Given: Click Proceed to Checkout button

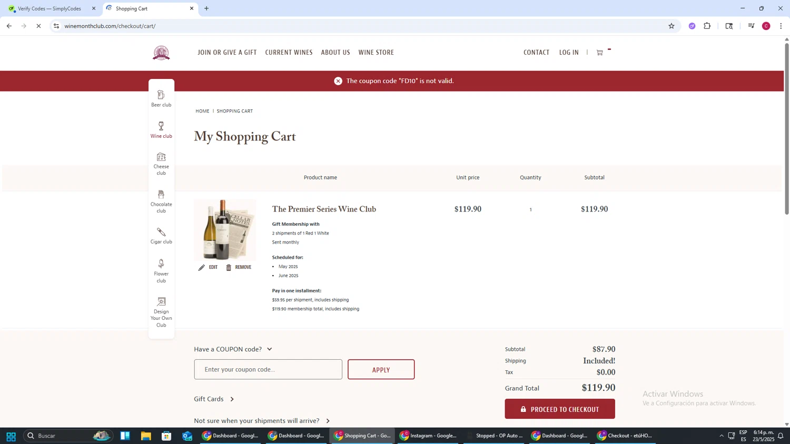Looking at the screenshot, I should (560, 409).
